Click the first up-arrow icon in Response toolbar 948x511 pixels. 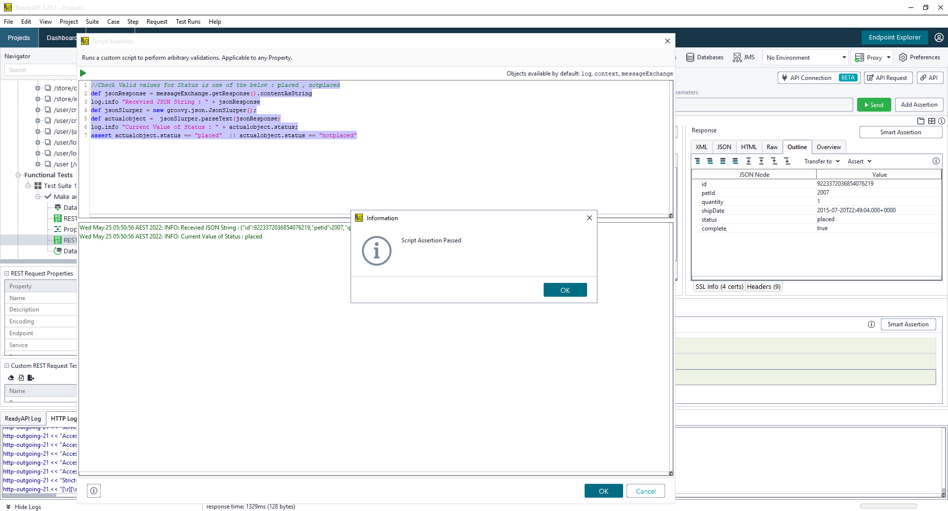tap(761, 161)
